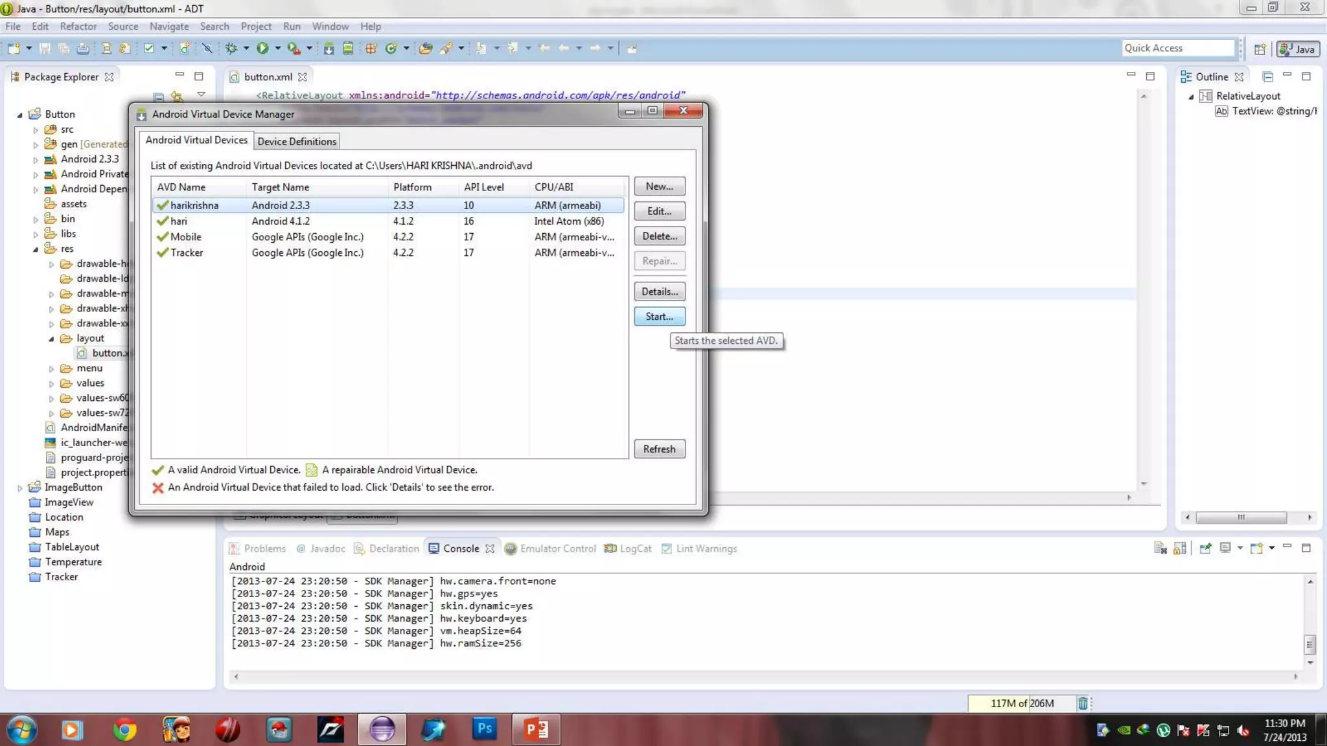Screen dimensions: 1327x746
Task: Switch to the Device Definitions tab
Action: coord(297,141)
